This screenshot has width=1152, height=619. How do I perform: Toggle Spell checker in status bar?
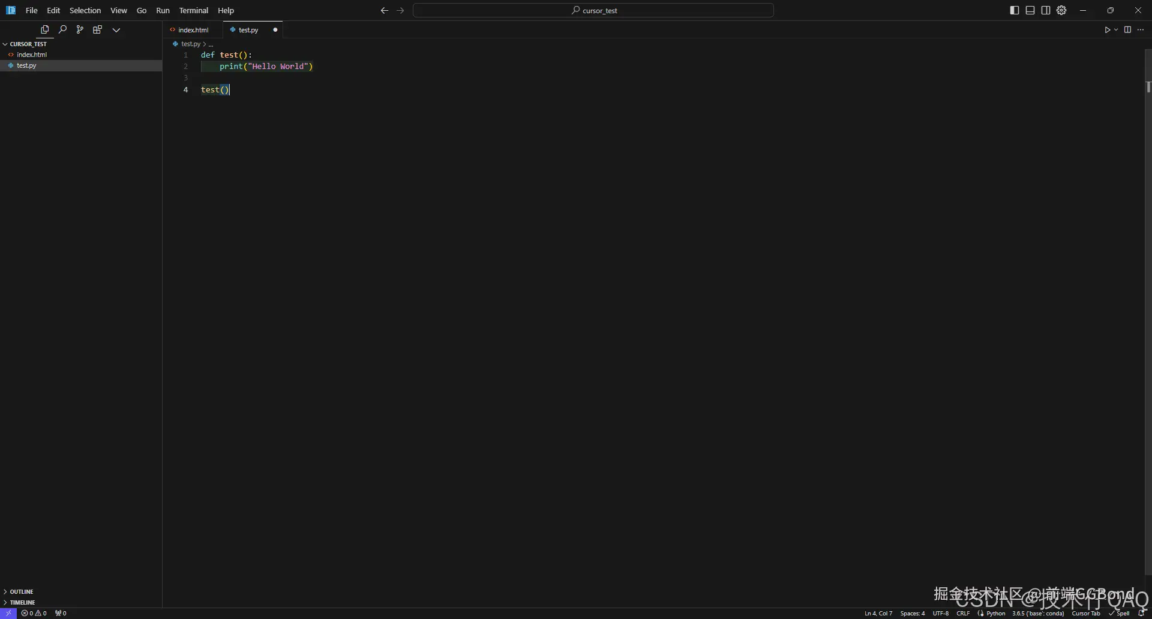1120,613
